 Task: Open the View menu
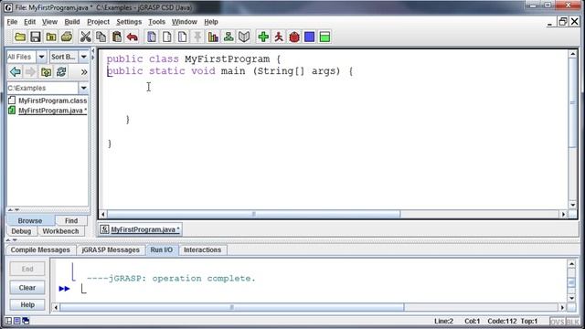[x=49, y=22]
